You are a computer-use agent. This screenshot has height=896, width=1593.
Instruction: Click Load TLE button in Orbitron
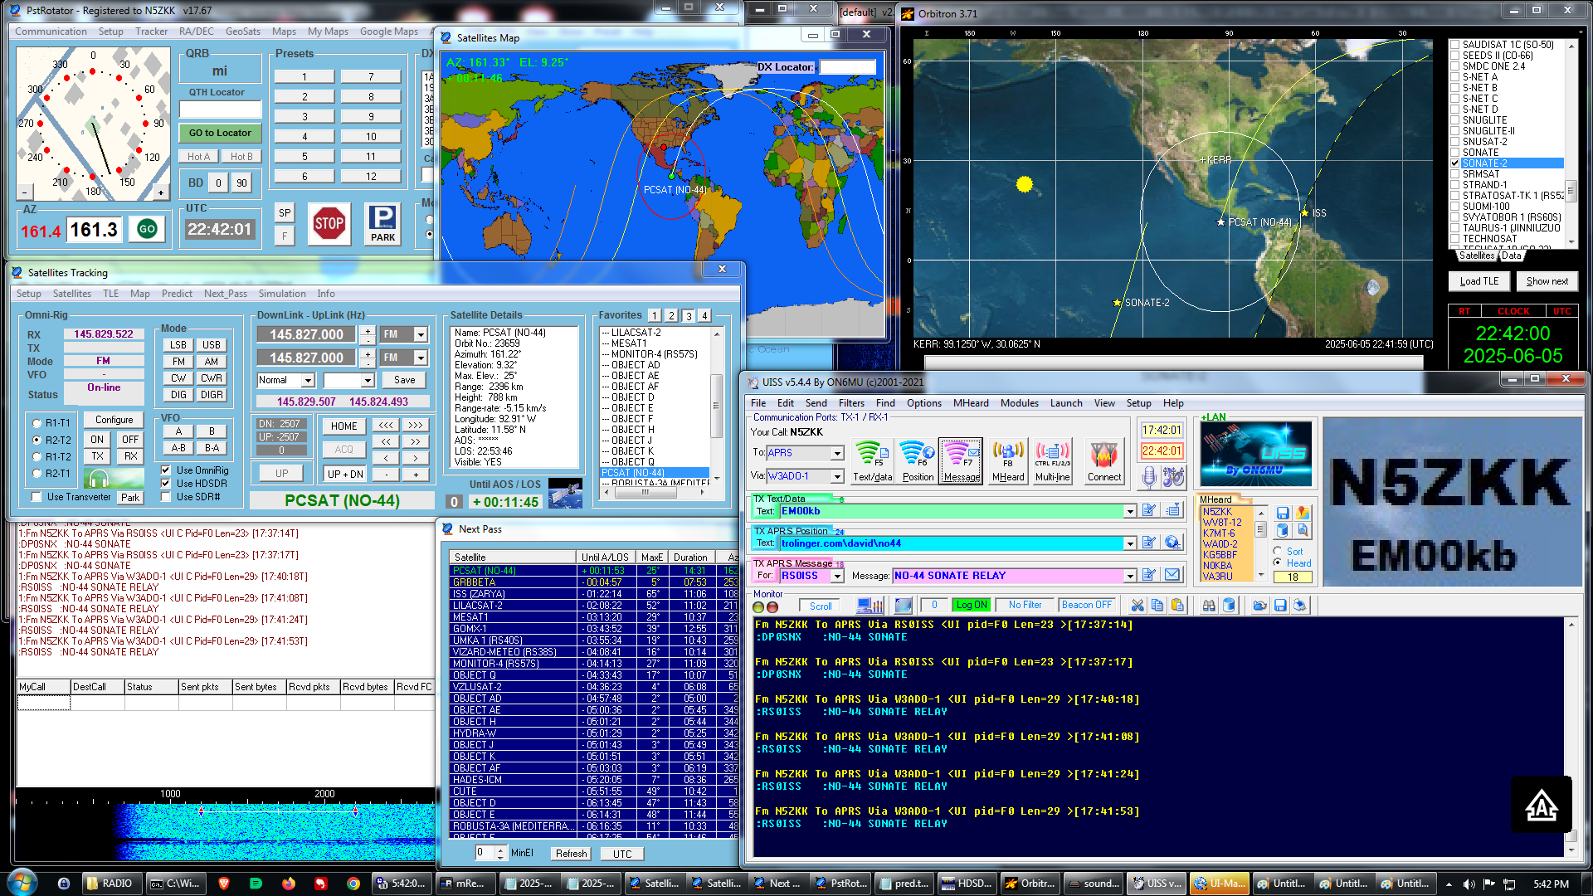[1479, 281]
